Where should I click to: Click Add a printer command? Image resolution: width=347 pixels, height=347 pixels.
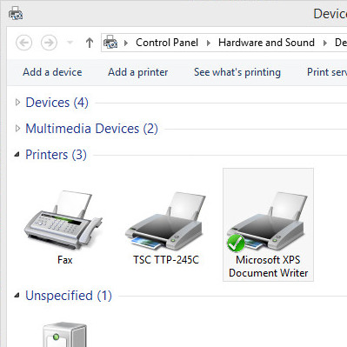[137, 72]
